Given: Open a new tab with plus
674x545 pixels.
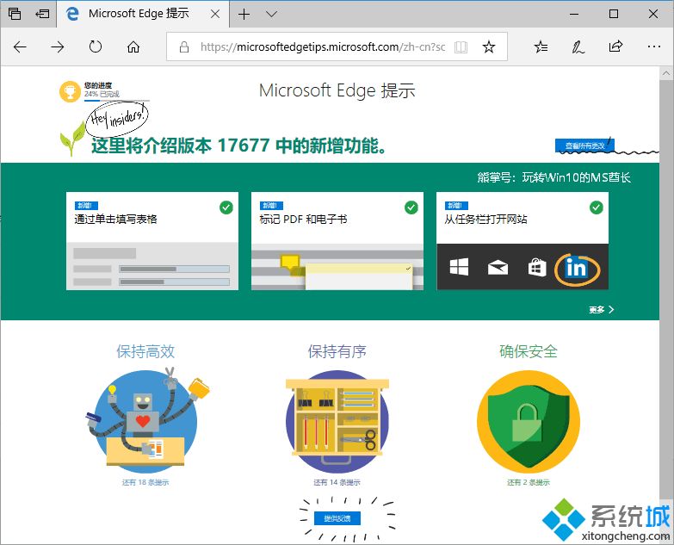Looking at the screenshot, I should click(x=244, y=14).
